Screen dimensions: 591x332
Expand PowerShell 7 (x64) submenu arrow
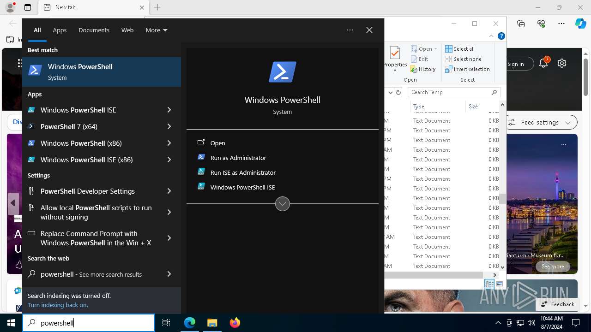click(x=169, y=126)
